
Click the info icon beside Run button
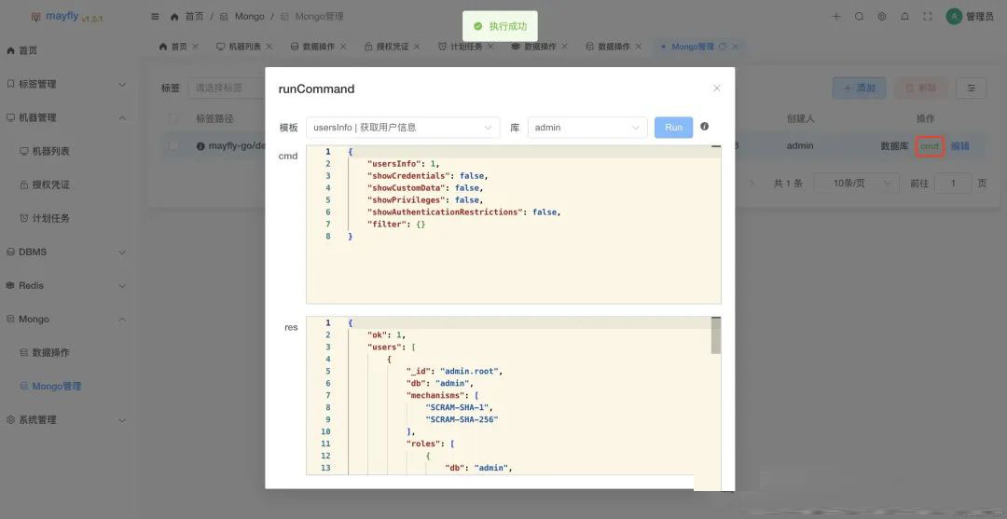coord(705,127)
